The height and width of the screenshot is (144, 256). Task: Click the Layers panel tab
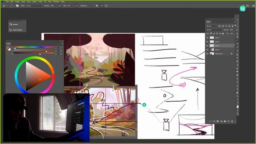pyautogui.click(x=208, y=22)
